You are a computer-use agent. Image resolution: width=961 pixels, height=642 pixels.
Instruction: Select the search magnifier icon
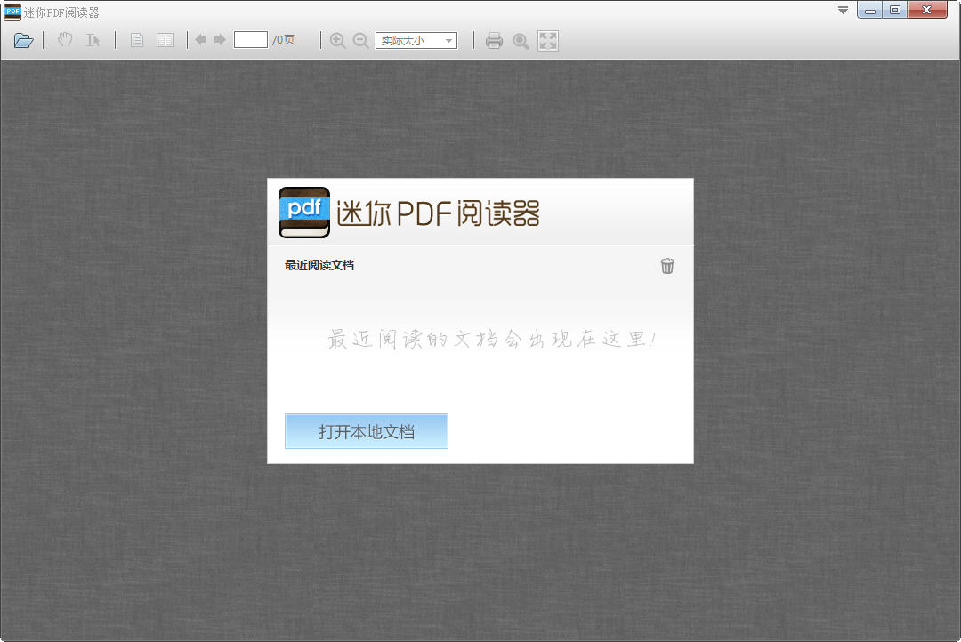(521, 40)
